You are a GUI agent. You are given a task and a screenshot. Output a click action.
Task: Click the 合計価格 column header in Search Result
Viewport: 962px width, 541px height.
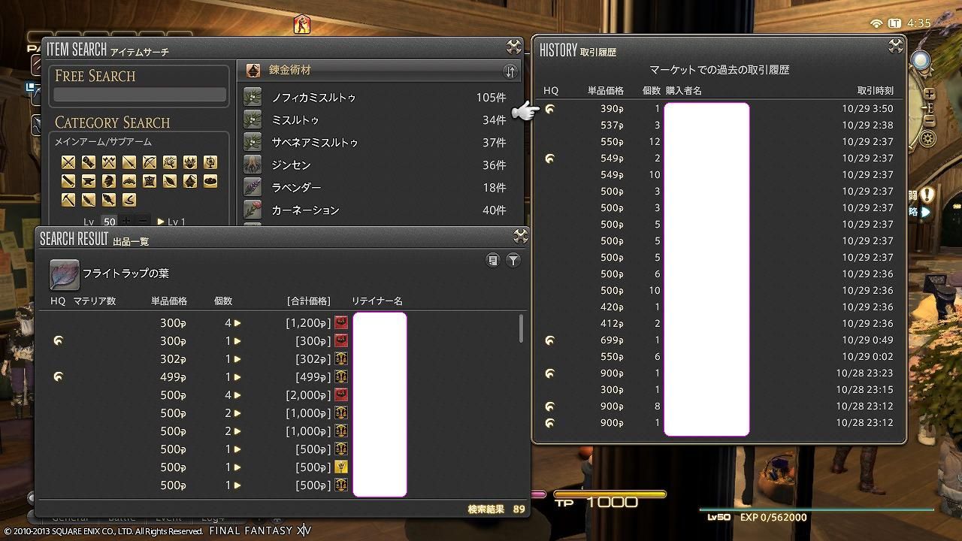[309, 301]
